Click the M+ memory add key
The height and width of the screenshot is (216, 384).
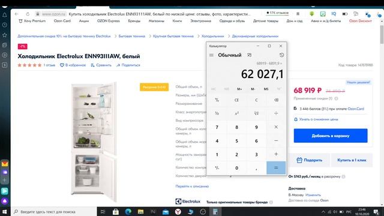tap(239, 89)
